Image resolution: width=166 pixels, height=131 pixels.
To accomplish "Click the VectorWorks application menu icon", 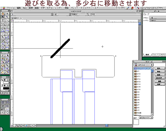I will pyautogui.click(x=138, y=8).
